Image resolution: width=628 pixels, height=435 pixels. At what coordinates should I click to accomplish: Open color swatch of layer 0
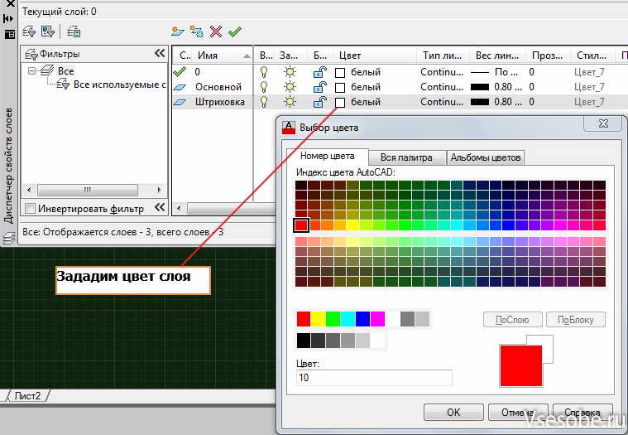tap(339, 73)
